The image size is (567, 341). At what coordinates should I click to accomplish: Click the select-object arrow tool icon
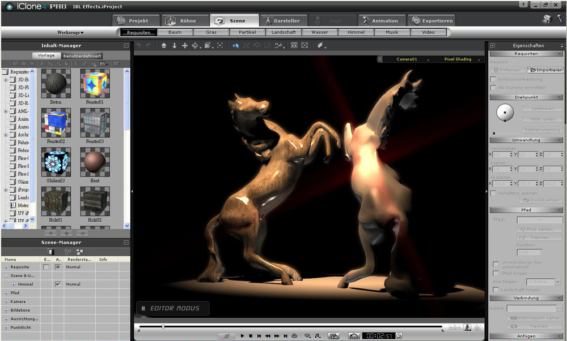(x=235, y=45)
